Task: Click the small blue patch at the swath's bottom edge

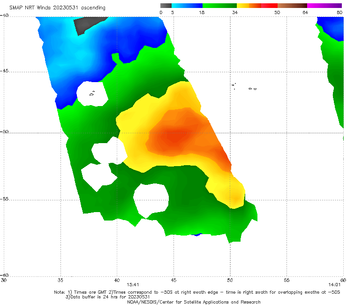Action: pyautogui.click(x=196, y=235)
